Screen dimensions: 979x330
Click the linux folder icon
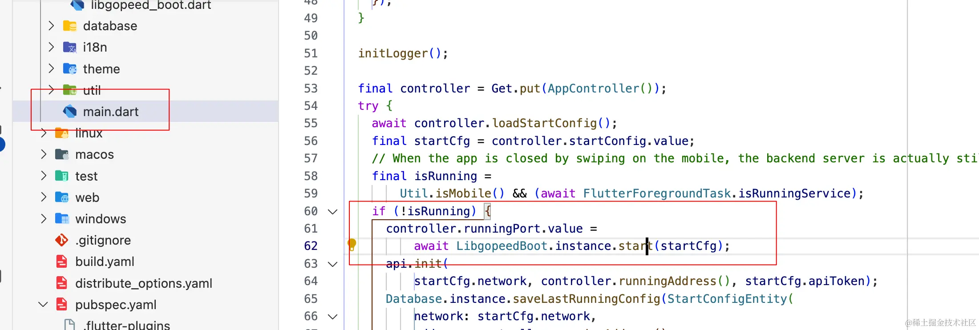(62, 133)
